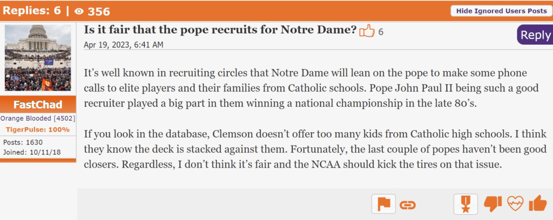This screenshot has height=220, width=553.
Task: Give the post a solid thumbs up
Action: [x=537, y=203]
